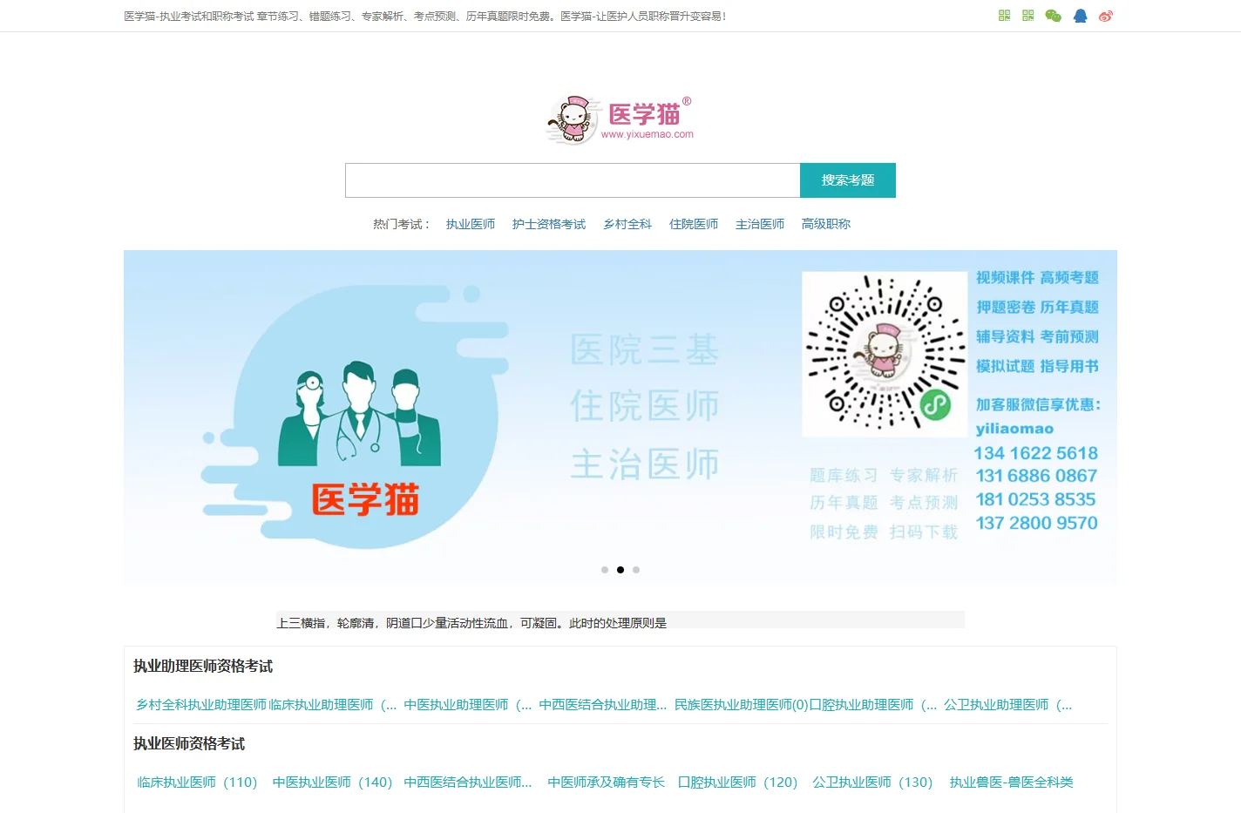Click phone number 181 0253 8535
The width and height of the screenshot is (1241, 813).
click(1035, 499)
